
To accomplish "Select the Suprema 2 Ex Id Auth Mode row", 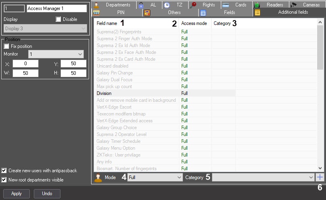I will click(x=165, y=45).
